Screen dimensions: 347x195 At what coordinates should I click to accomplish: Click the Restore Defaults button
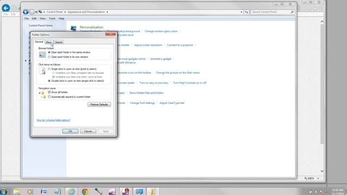point(99,105)
